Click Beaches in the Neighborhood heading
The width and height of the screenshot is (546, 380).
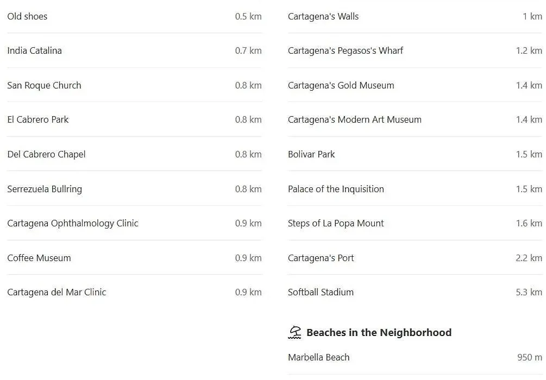pyautogui.click(x=379, y=332)
